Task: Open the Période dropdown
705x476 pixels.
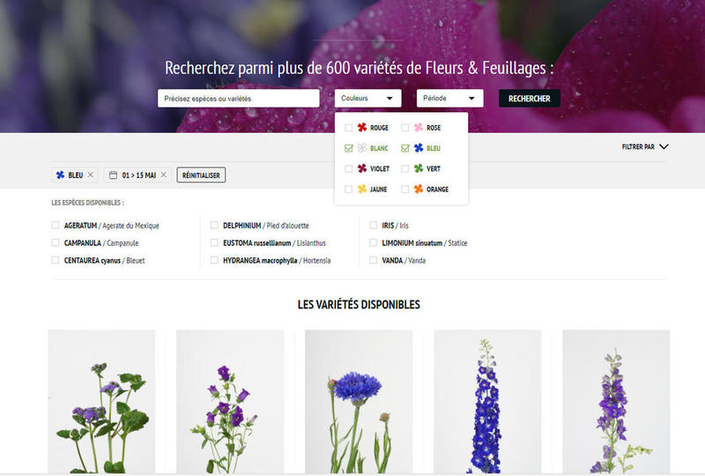Action: click(x=449, y=99)
